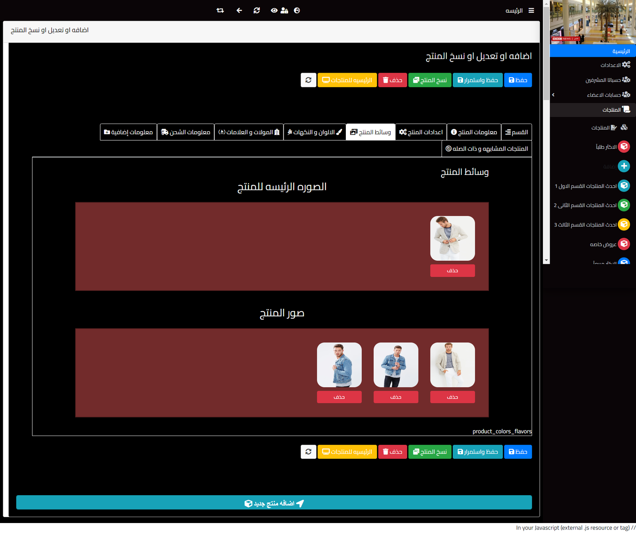Open الاكثر طلباً red cube icon in sidebar
Viewport: 636px width, 533px height.
click(x=624, y=147)
